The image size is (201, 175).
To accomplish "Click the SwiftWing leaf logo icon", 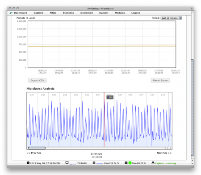I will (11, 13).
